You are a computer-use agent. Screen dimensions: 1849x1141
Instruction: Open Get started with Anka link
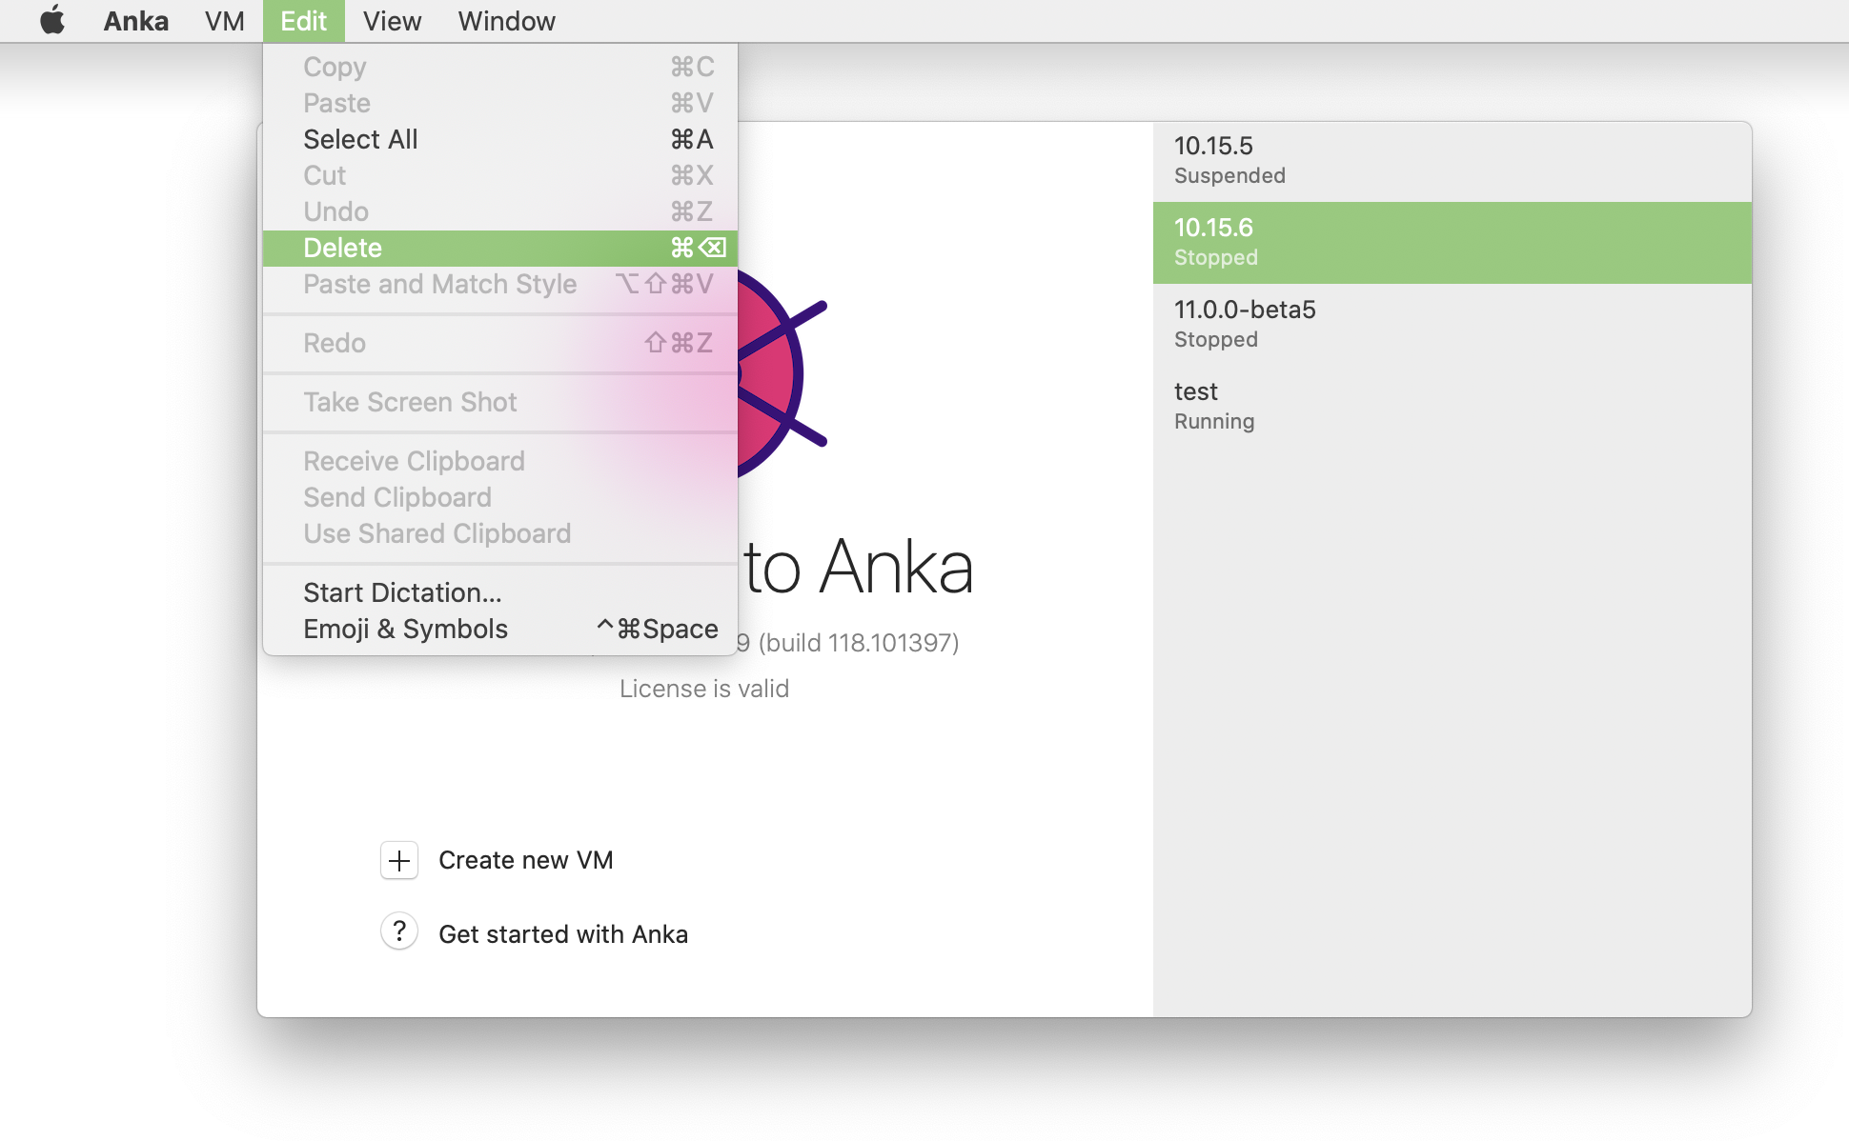pyautogui.click(x=562, y=934)
